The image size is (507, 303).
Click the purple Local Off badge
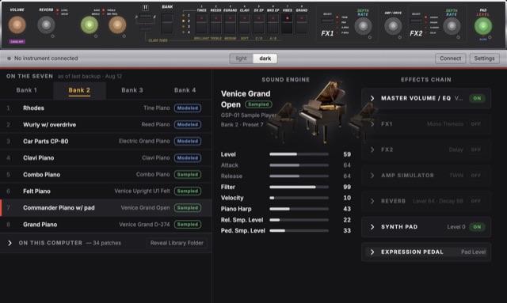tap(17, 42)
